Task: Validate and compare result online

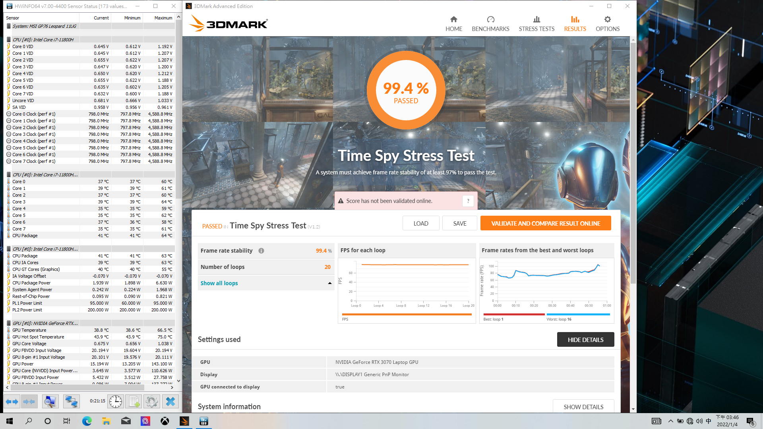Action: (546, 223)
